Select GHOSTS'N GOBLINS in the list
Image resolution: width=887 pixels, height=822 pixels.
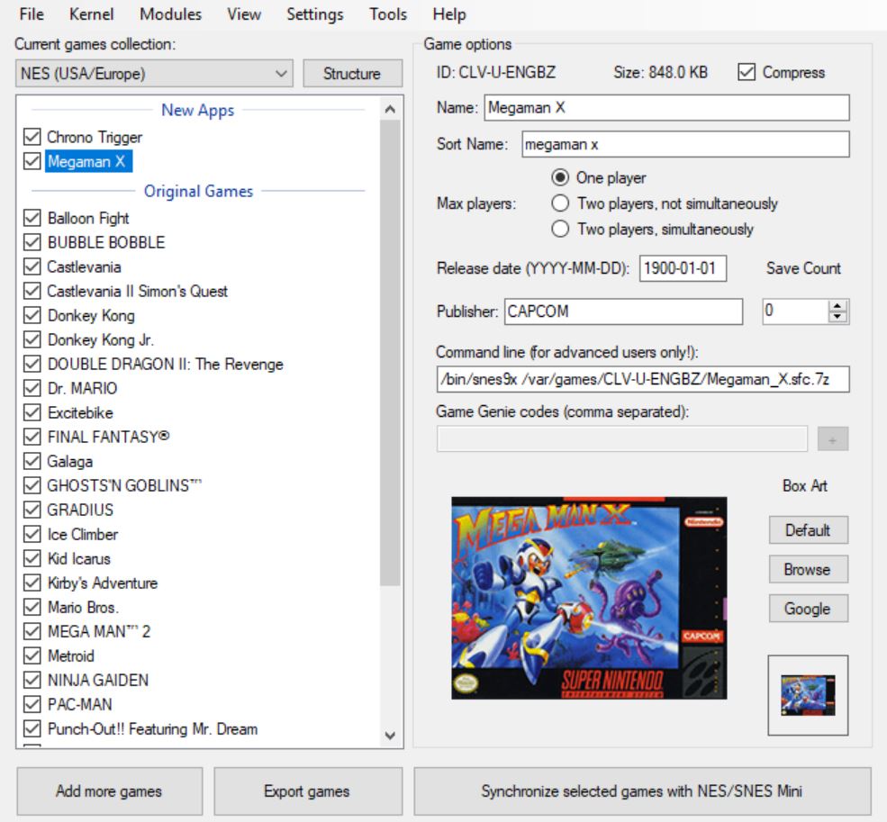[x=124, y=485]
